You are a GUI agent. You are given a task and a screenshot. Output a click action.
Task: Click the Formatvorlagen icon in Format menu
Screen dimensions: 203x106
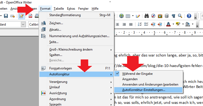[x=43, y=68]
